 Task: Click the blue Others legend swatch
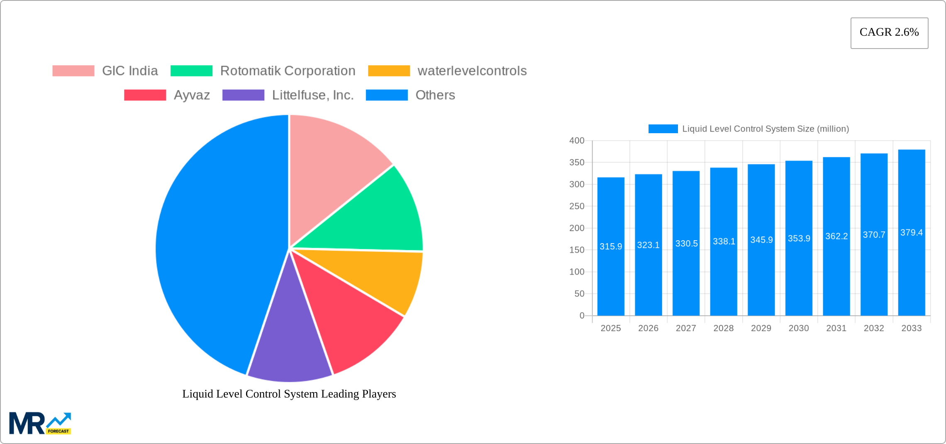[x=387, y=95]
